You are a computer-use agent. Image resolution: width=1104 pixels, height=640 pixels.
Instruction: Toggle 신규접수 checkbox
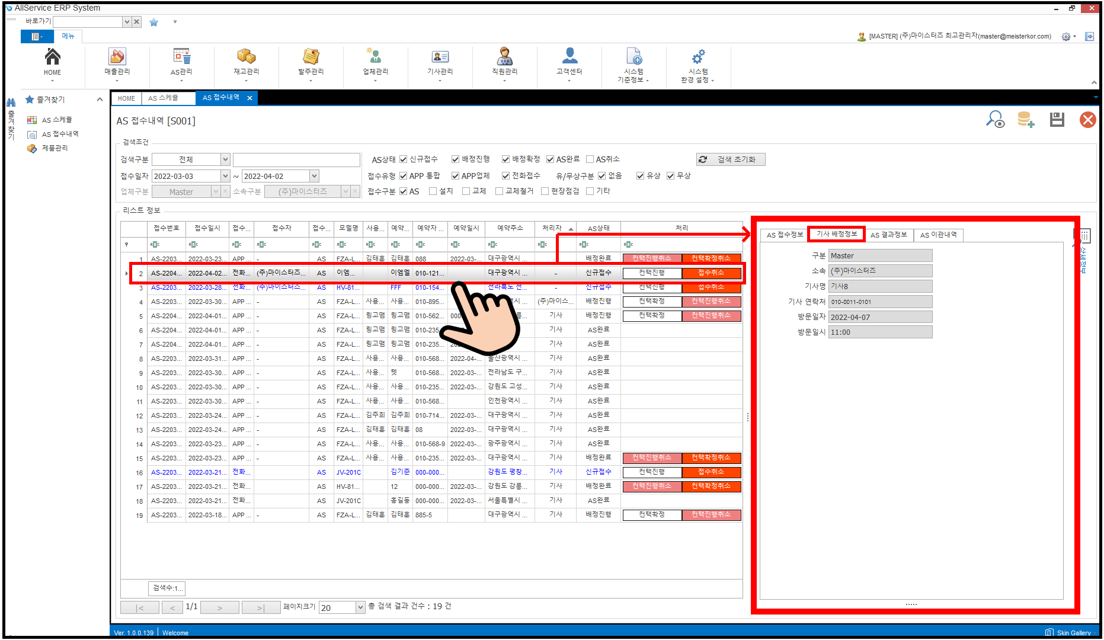pos(403,159)
